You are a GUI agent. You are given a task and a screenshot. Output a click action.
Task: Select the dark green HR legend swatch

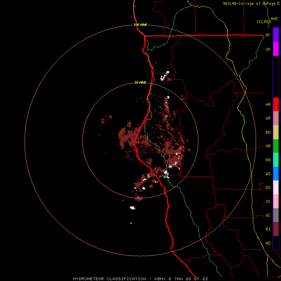[x=276, y=146]
